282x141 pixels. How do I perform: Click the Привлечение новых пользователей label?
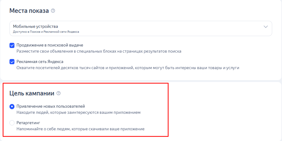pos(51,106)
